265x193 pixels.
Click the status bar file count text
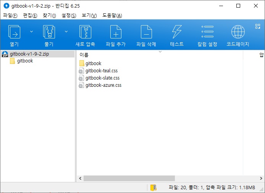[x=212, y=187]
